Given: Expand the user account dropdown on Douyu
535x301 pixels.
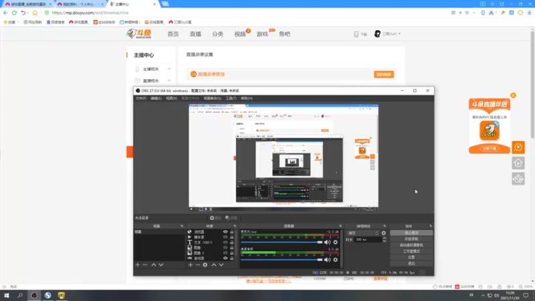Looking at the screenshot, I should (x=399, y=34).
